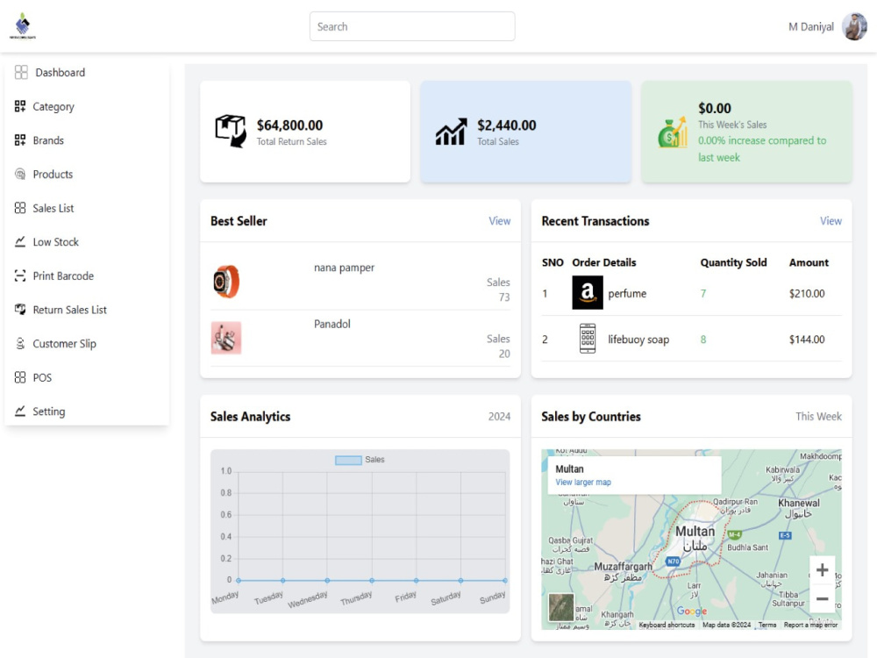The image size is (877, 658).
Task: Click the Total Return Sales box icon
Action: [x=231, y=132]
